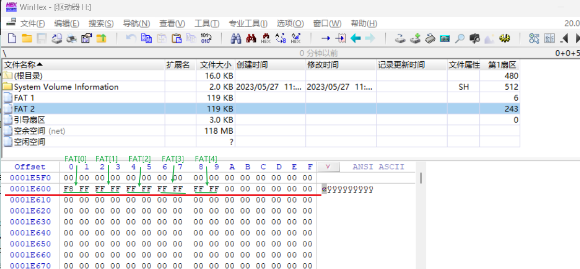Open the 专业工具(I) menu
580x269 pixels.
(x=248, y=24)
